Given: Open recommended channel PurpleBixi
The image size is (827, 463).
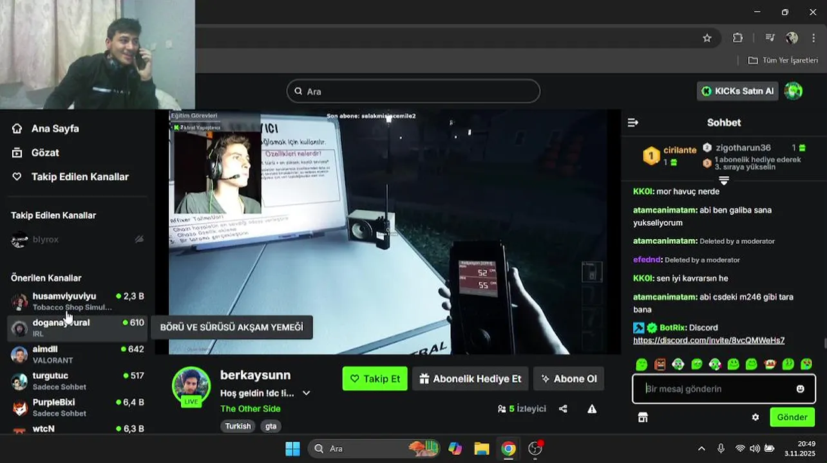Looking at the screenshot, I should pyautogui.click(x=77, y=407).
